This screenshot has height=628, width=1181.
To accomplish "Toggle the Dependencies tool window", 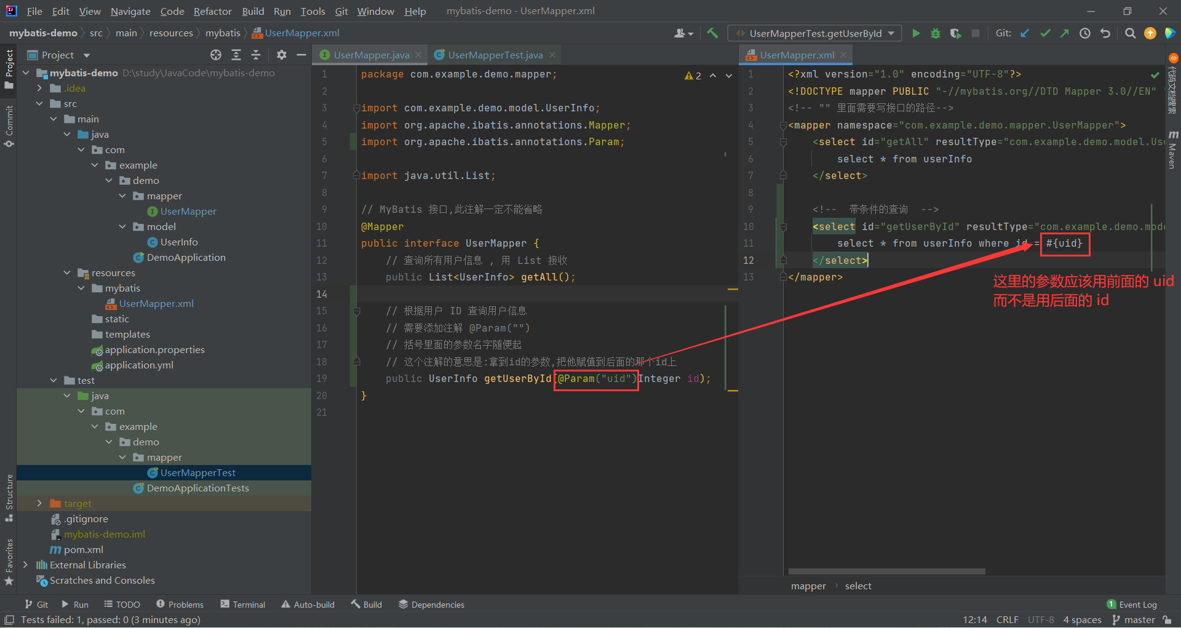I will 431,605.
